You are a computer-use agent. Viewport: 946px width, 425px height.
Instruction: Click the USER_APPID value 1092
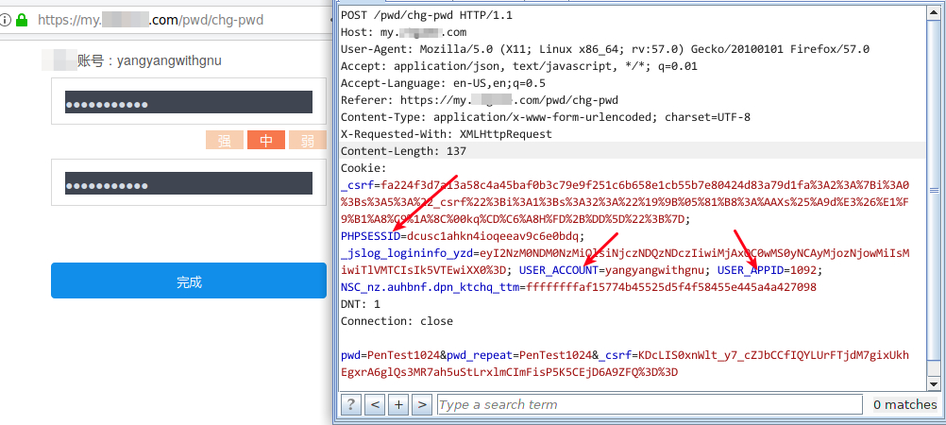pos(803,270)
